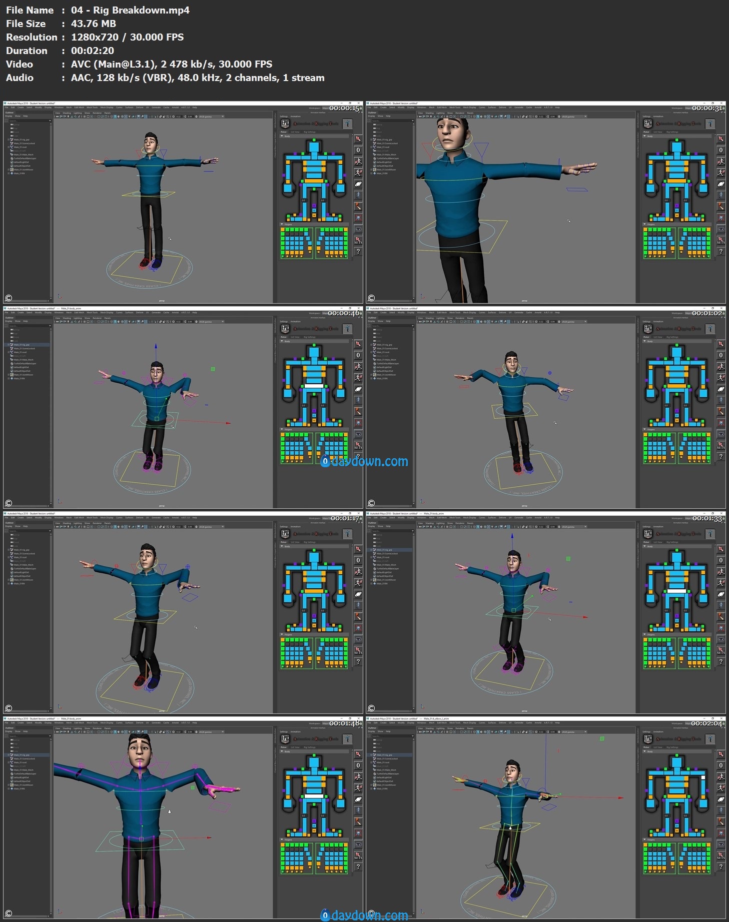The width and height of the screenshot is (729, 922).
Task: Click the red arrow selection tool, 00:00:15 frame
Action: (358, 139)
